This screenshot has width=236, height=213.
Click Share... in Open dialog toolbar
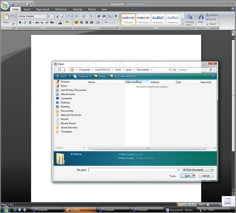point(101,76)
